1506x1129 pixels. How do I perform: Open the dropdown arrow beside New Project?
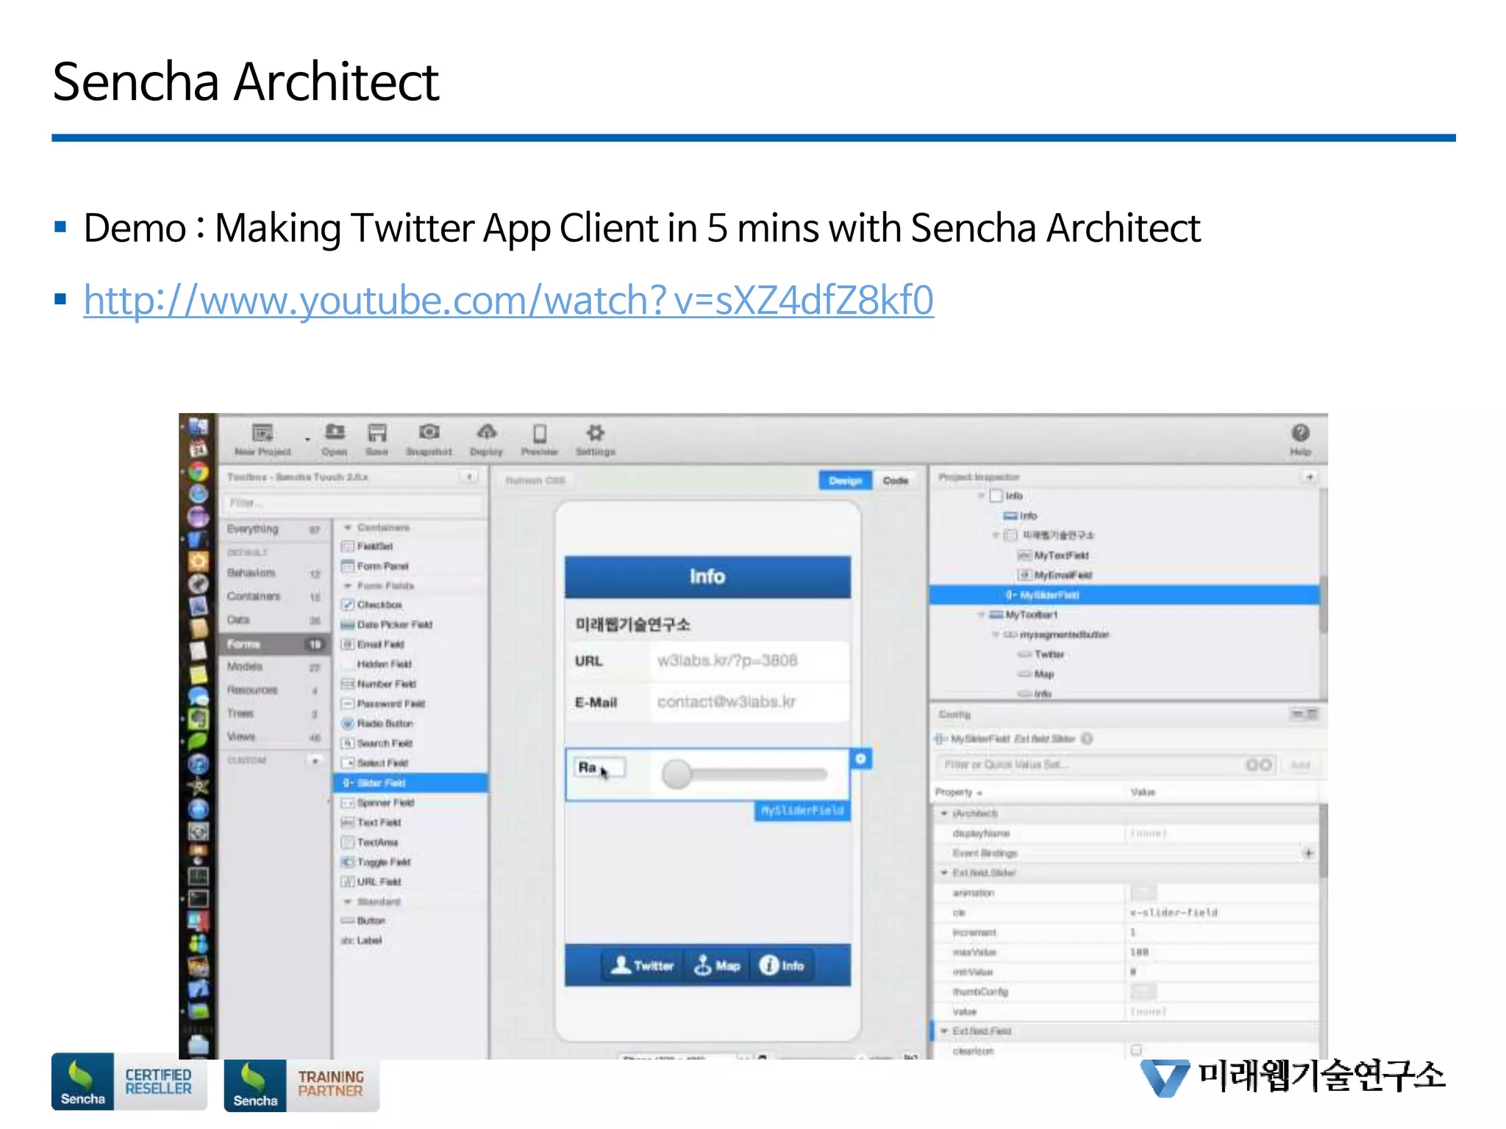click(x=307, y=440)
